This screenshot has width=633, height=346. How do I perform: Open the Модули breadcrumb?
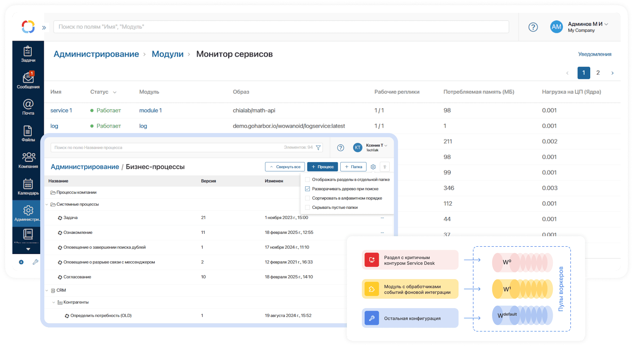[168, 54]
